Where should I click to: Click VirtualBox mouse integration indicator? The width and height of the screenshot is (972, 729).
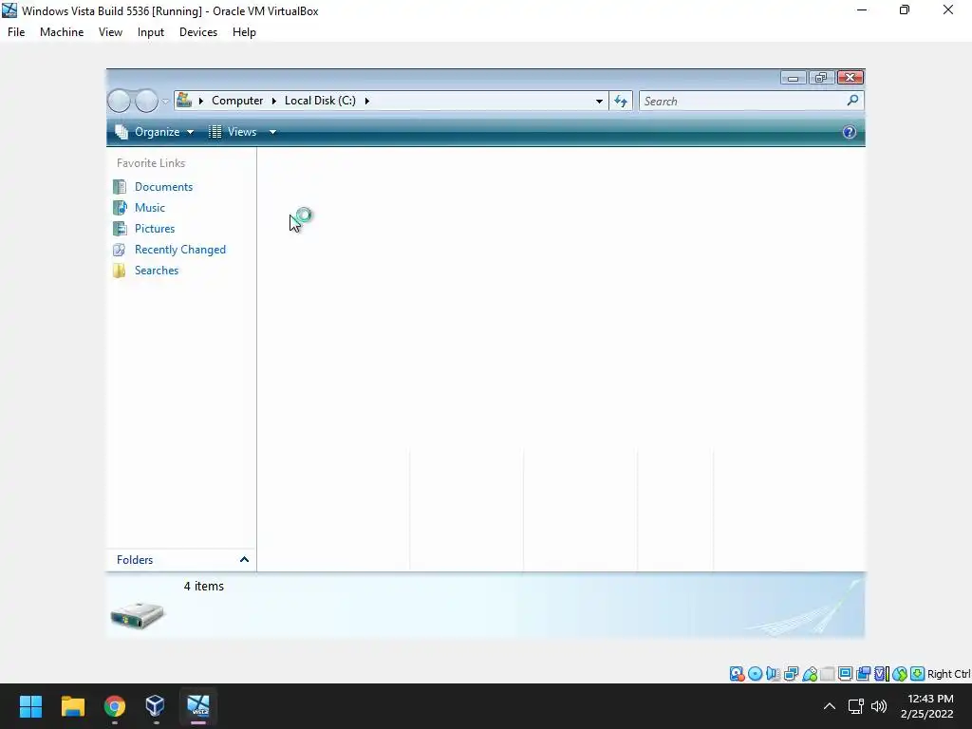(900, 674)
